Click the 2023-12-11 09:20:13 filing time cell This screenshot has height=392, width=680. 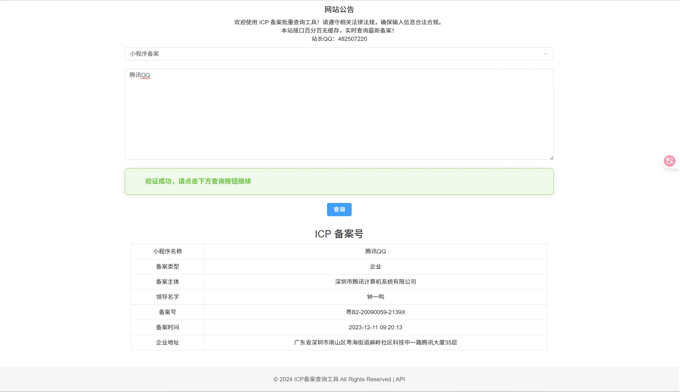tap(375, 327)
